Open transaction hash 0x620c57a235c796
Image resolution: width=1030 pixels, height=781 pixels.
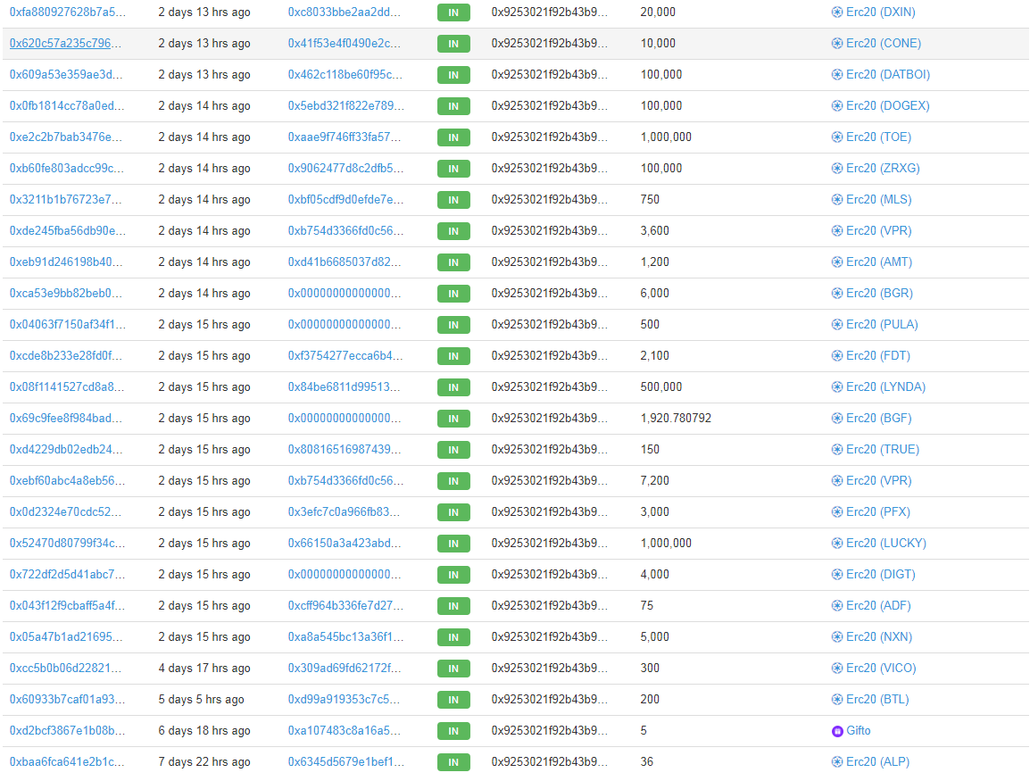(65, 44)
